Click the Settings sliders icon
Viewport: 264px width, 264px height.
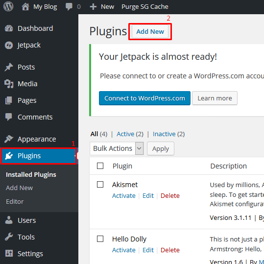click(x=9, y=254)
